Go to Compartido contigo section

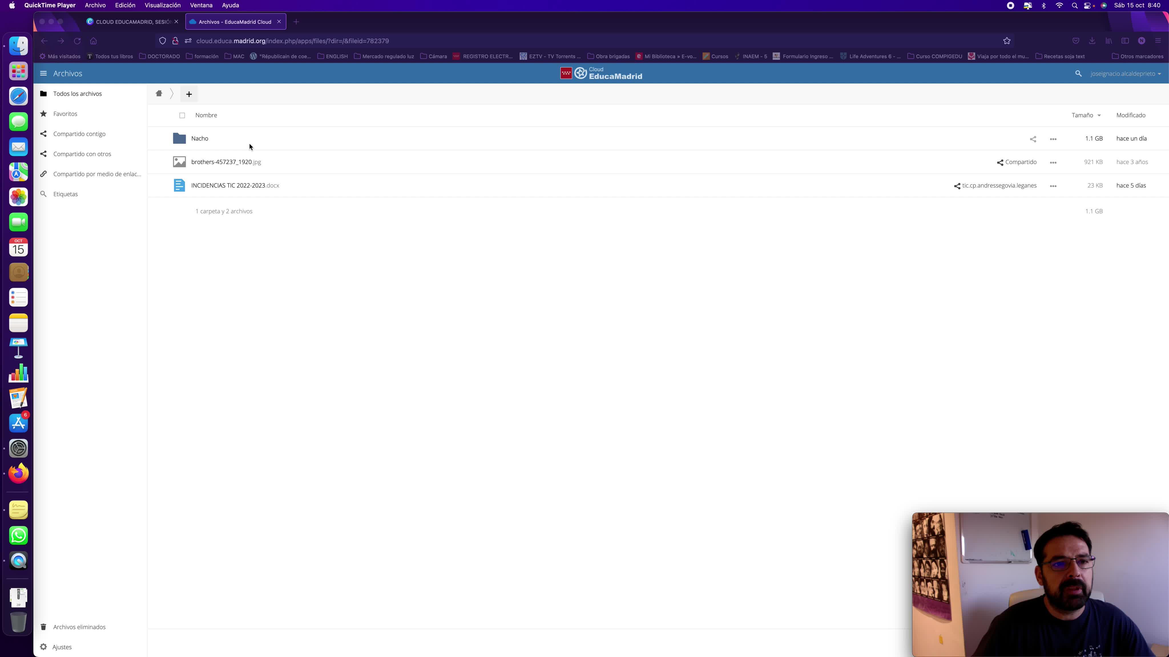[x=79, y=134]
